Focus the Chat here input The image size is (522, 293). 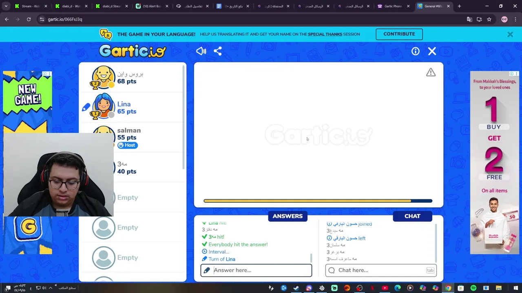pos(381,270)
